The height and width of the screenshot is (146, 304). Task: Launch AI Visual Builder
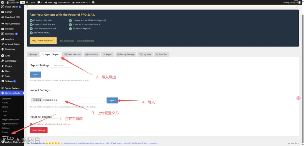(12, 44)
